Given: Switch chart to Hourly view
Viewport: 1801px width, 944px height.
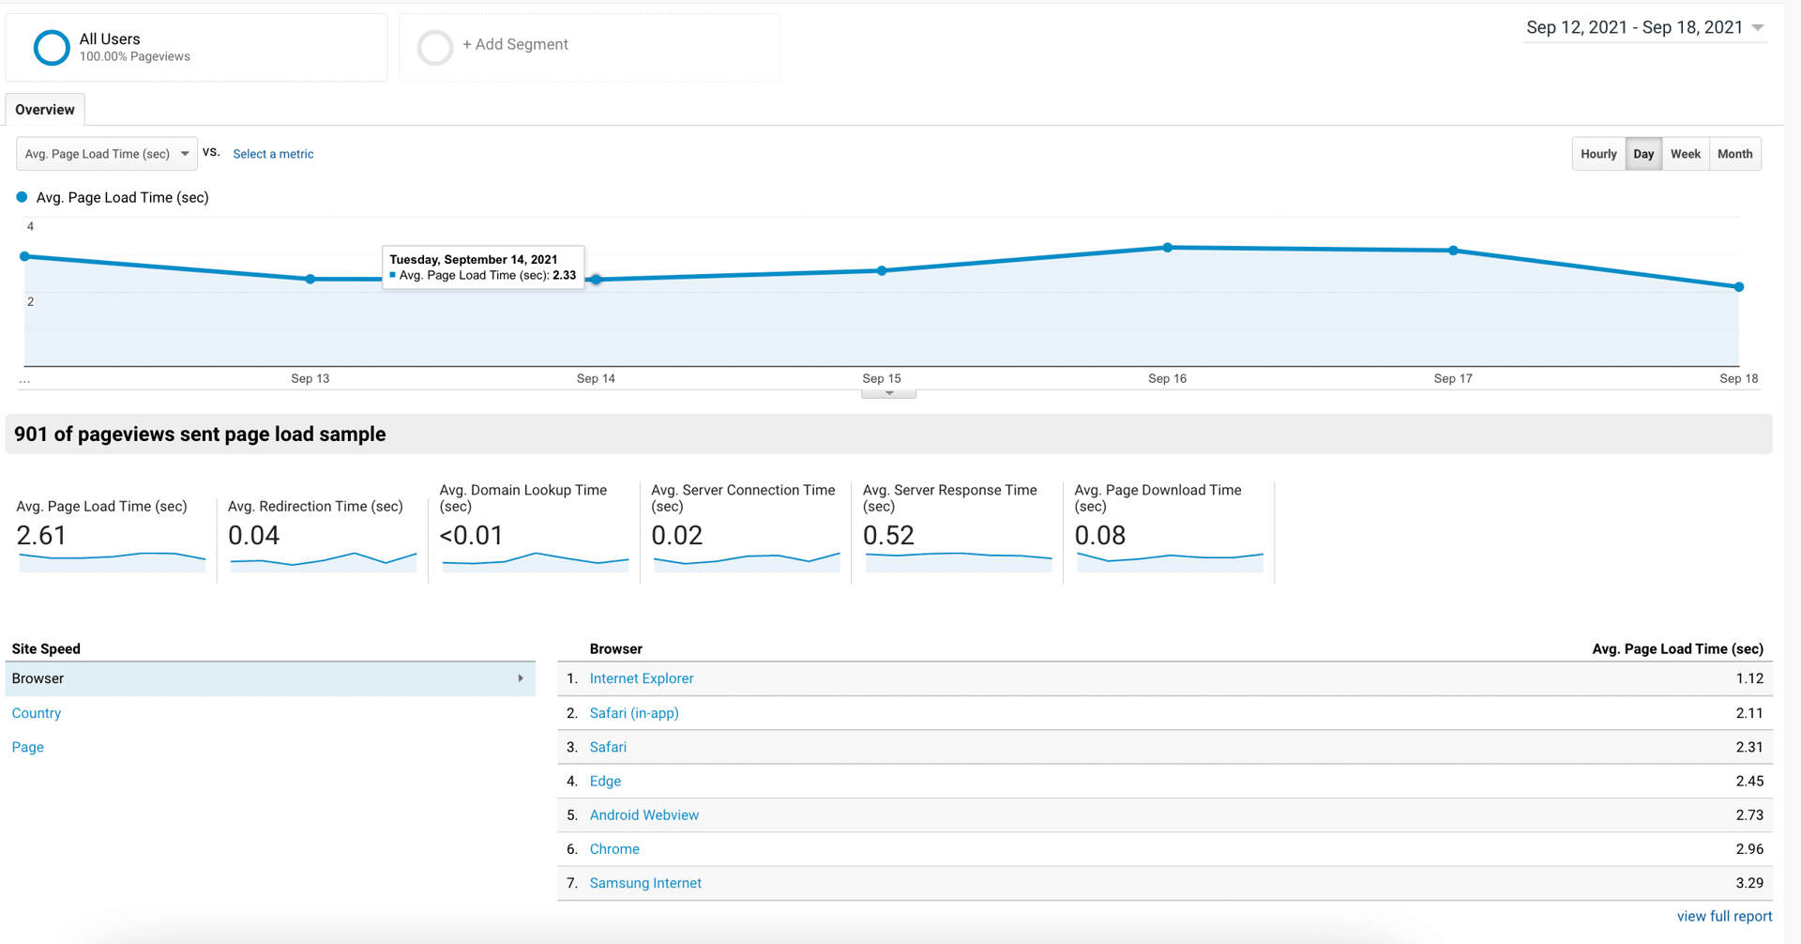Looking at the screenshot, I should (1598, 154).
